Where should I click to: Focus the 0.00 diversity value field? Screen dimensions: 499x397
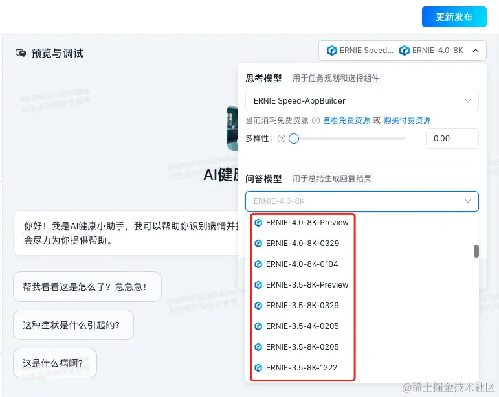[x=452, y=139]
